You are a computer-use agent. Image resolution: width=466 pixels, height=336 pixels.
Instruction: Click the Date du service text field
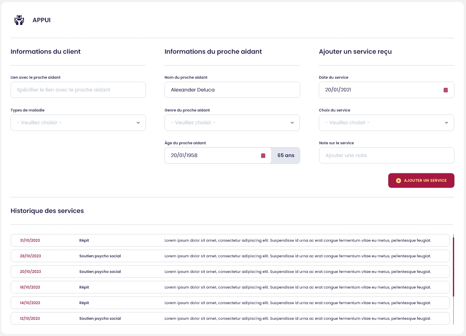tap(378, 90)
